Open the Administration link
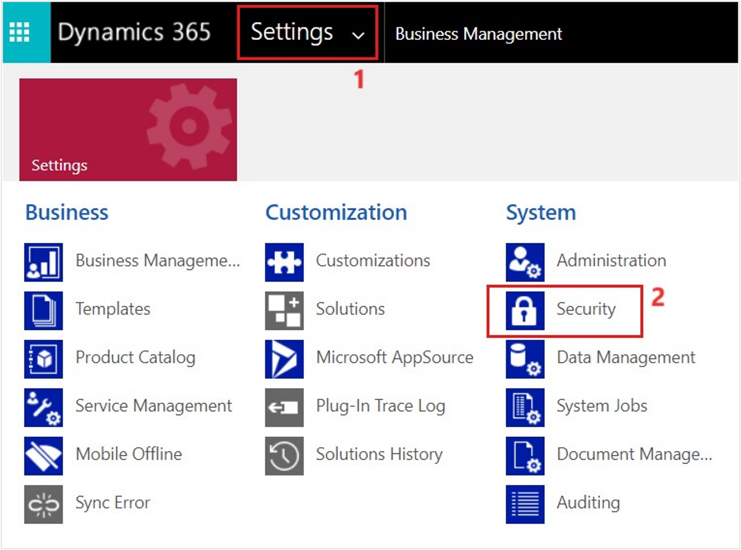Screen dimensions: 741x550 (612, 261)
